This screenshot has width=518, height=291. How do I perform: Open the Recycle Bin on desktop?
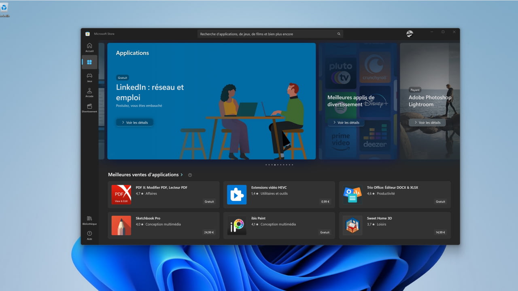click(4, 8)
